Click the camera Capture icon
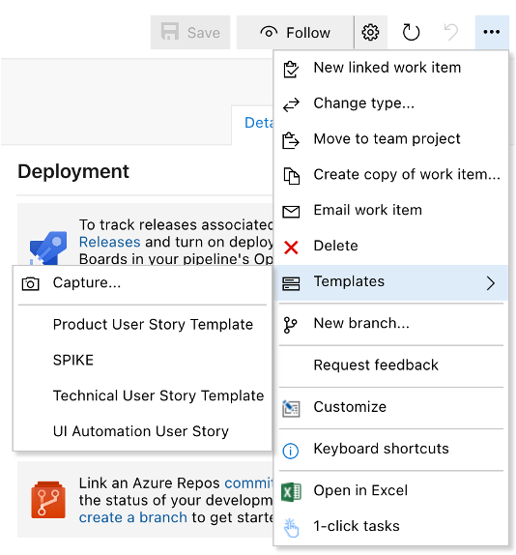516x555 pixels. [30, 284]
